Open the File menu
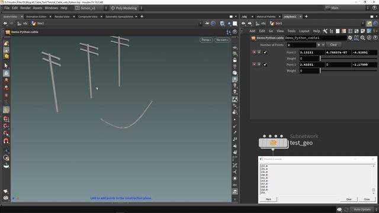 coord(7,8)
